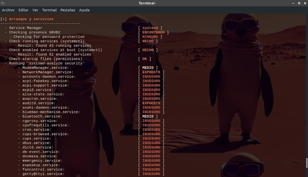Click the "Arranque y servicios" section heading
The image size is (308, 177).
click(31, 19)
